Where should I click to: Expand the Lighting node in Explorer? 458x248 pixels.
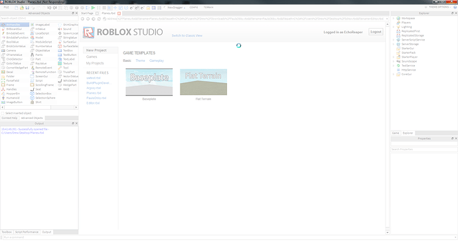pyautogui.click(x=394, y=27)
